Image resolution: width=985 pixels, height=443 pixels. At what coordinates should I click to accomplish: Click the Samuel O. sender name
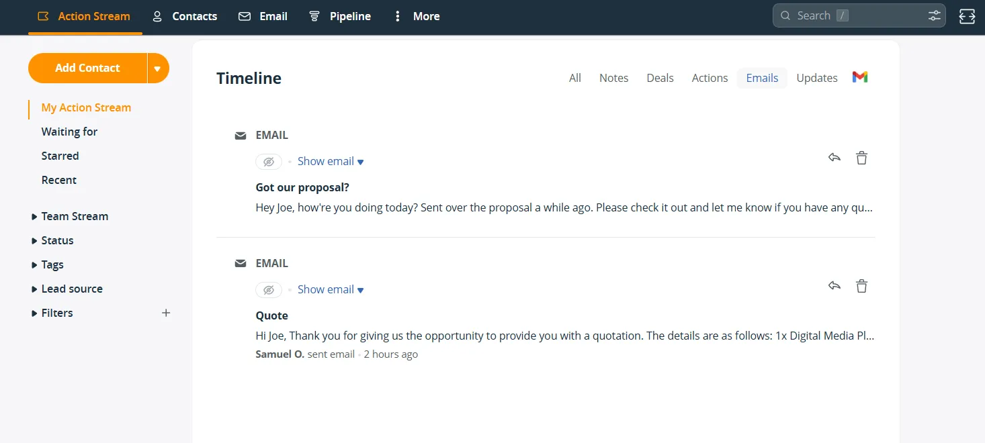tap(280, 354)
